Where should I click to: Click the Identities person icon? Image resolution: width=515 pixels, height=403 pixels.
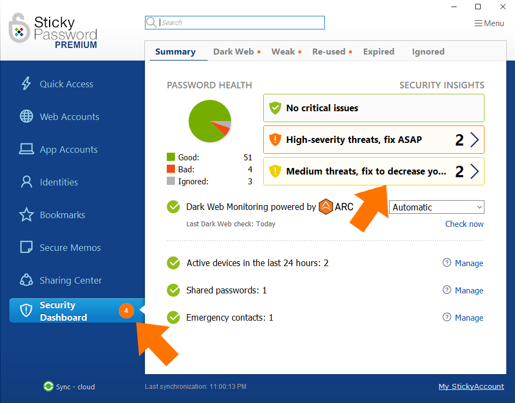(26, 182)
